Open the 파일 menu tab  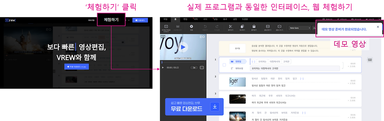(x=165, y=19)
